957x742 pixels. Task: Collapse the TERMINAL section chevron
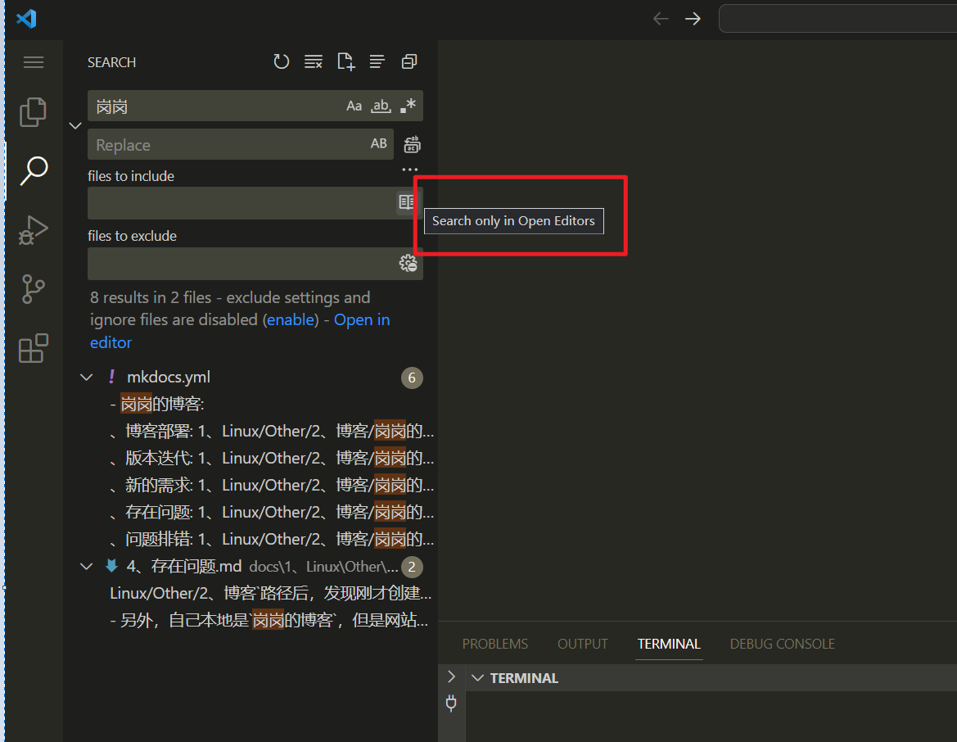478,678
